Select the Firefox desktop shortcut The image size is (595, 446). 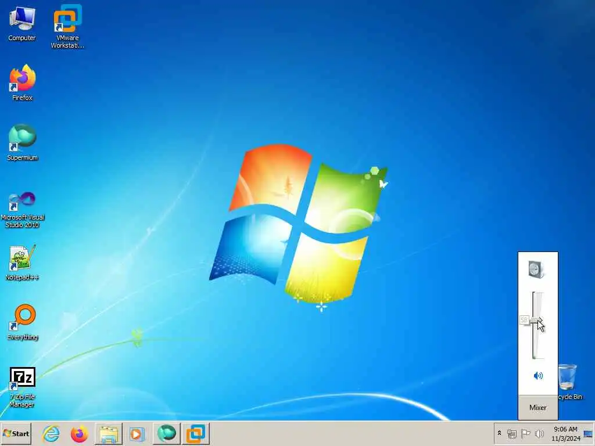22,82
